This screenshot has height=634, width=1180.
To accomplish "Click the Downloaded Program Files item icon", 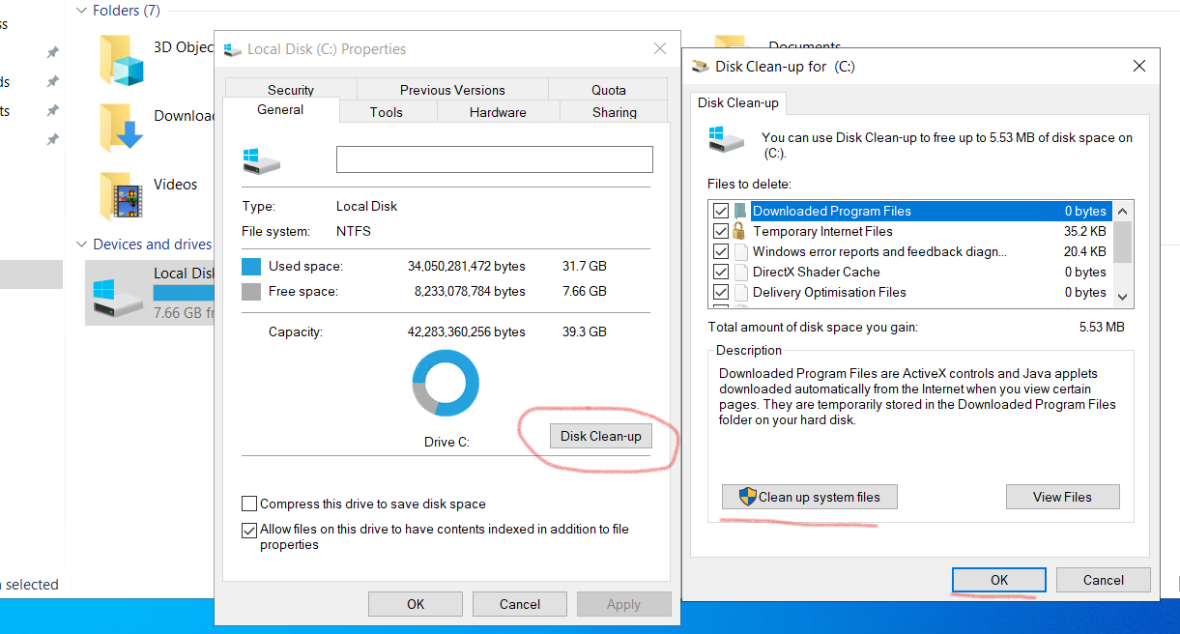I will (740, 211).
